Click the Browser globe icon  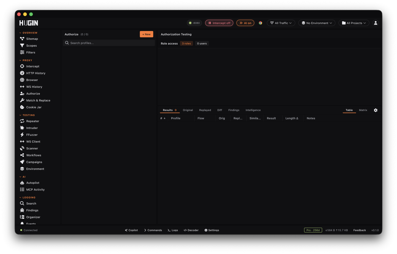tap(22, 80)
